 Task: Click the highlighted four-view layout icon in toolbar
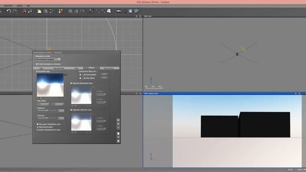pyautogui.click(x=131, y=11)
